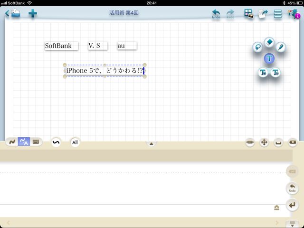Switch to handwriting stroke input mode
304x228 pixels.
point(12,142)
